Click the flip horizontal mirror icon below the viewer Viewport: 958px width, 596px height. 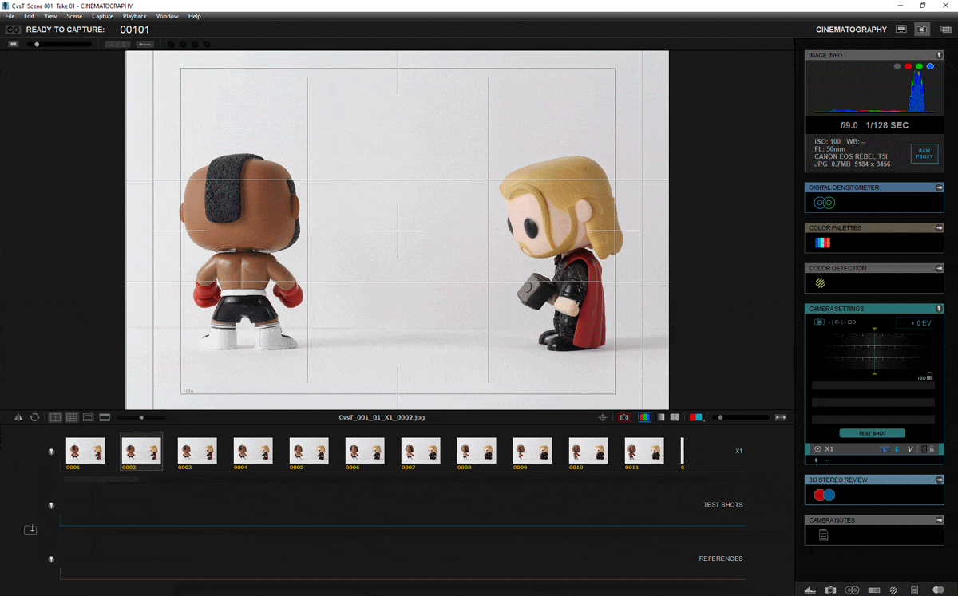18,417
